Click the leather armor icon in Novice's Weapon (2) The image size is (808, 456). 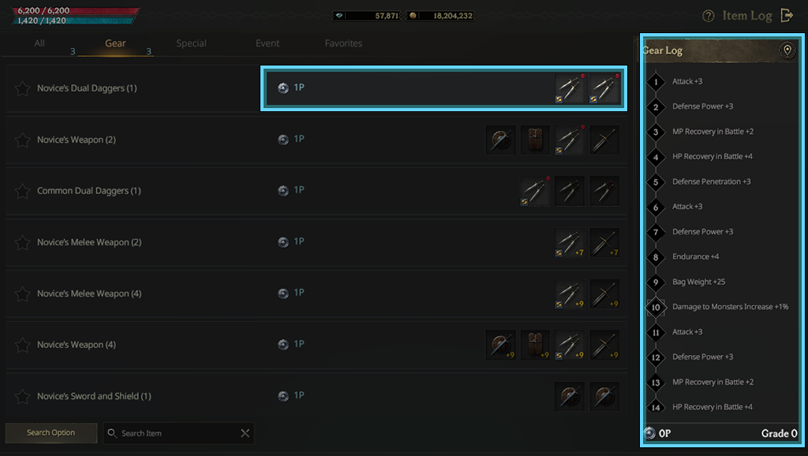click(x=535, y=140)
